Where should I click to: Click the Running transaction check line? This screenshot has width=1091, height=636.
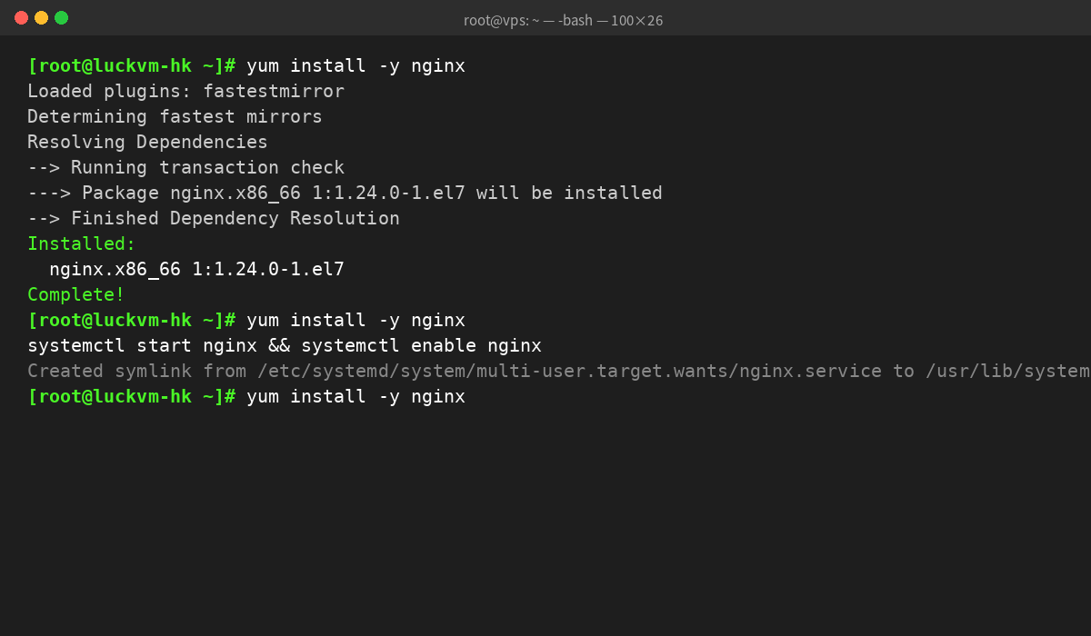coord(185,168)
